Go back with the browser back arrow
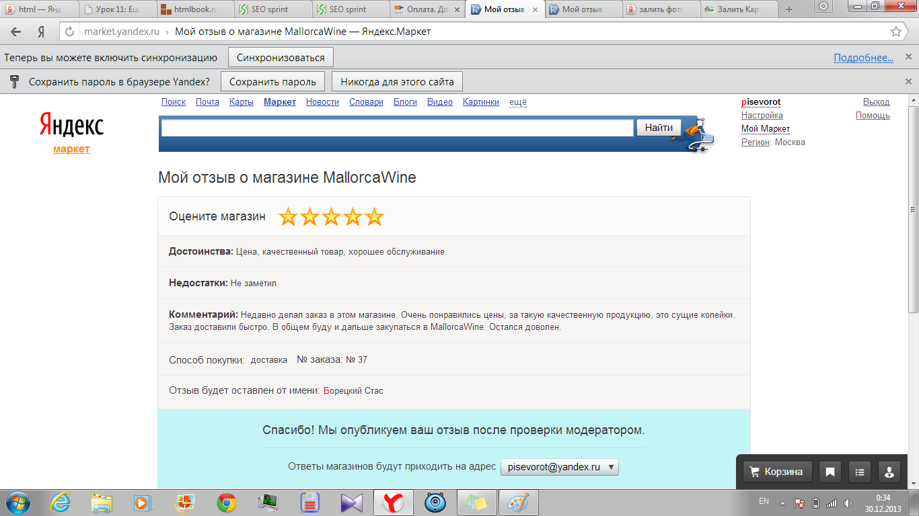 point(16,32)
